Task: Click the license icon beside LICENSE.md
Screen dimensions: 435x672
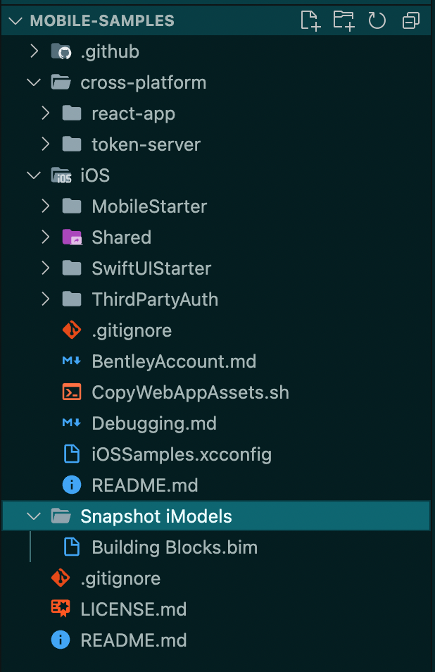Action: tap(61, 609)
